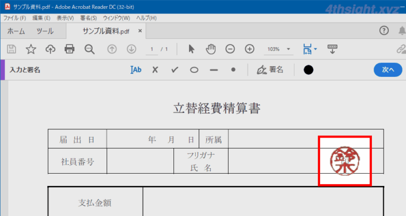Open the 署名(S) menu

point(88,18)
